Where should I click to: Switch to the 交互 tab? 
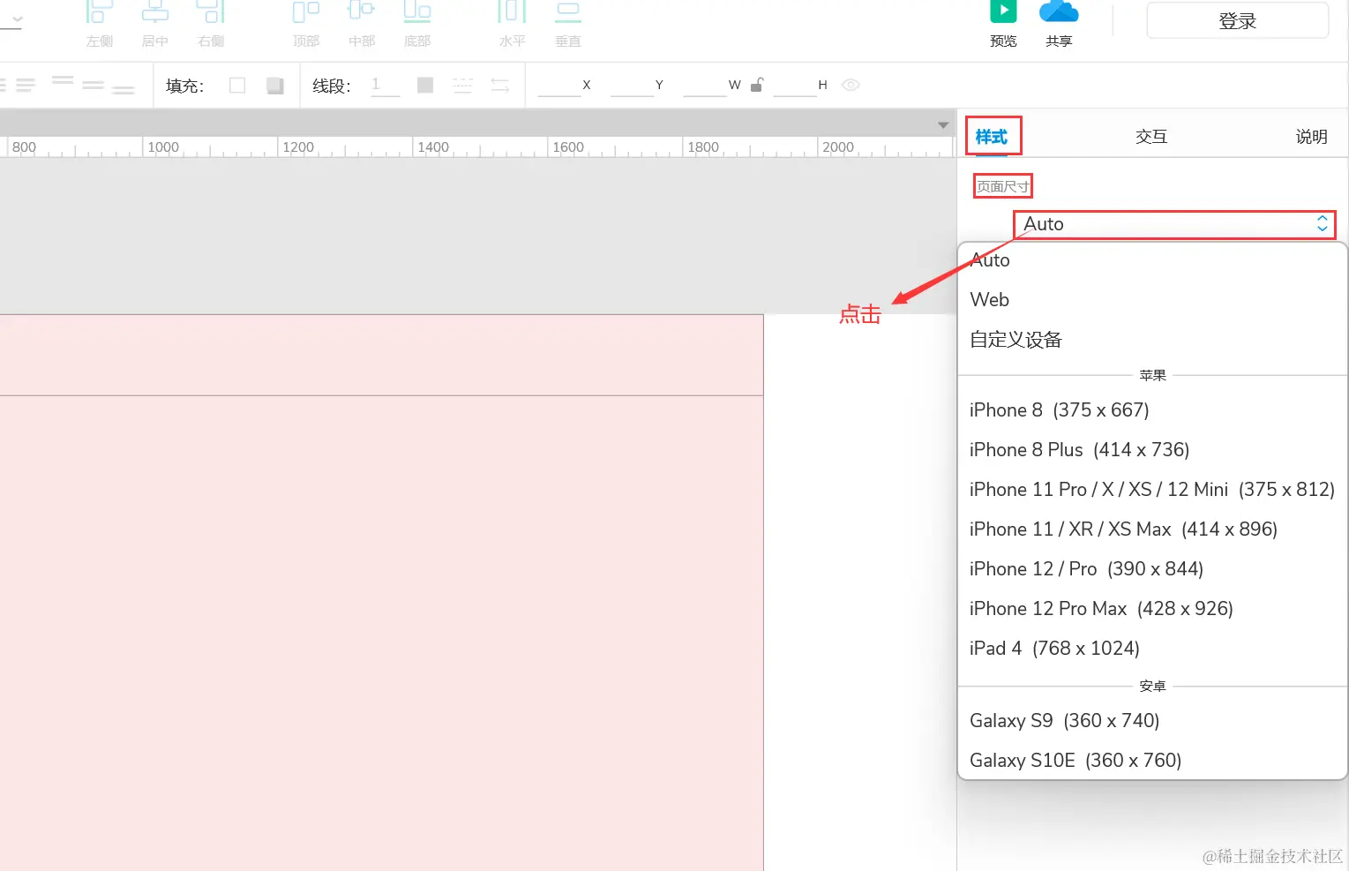tap(1151, 137)
